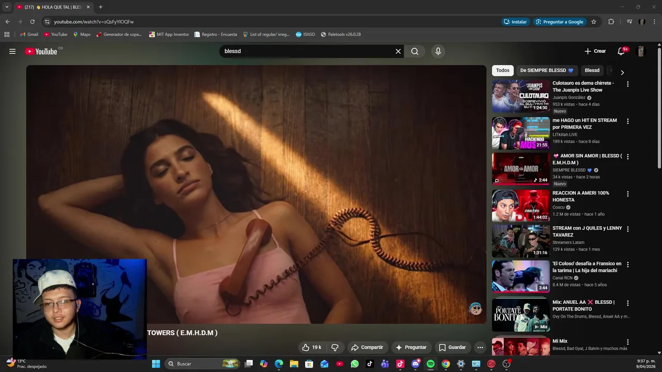Close the HOLA QUE TAL browser tab
This screenshot has height=372, width=662.
(x=88, y=7)
